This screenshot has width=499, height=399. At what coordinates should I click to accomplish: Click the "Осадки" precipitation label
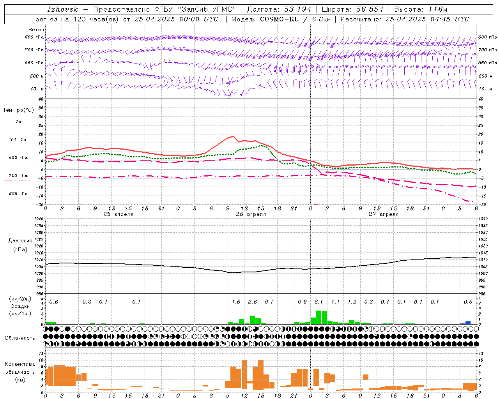coord(20,306)
